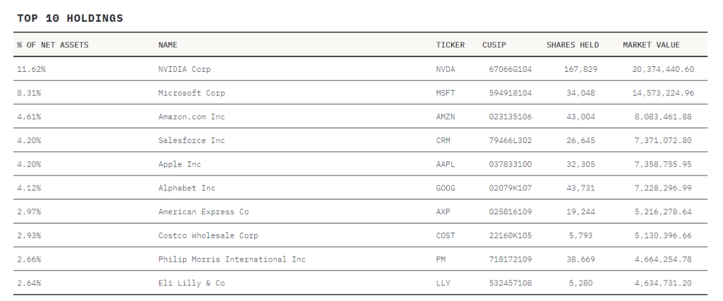723x301 pixels.
Task: Click the MARKET VALUE column header
Action: [651, 45]
